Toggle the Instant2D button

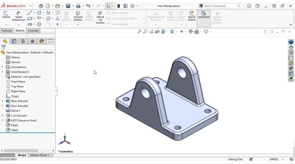click(204, 16)
